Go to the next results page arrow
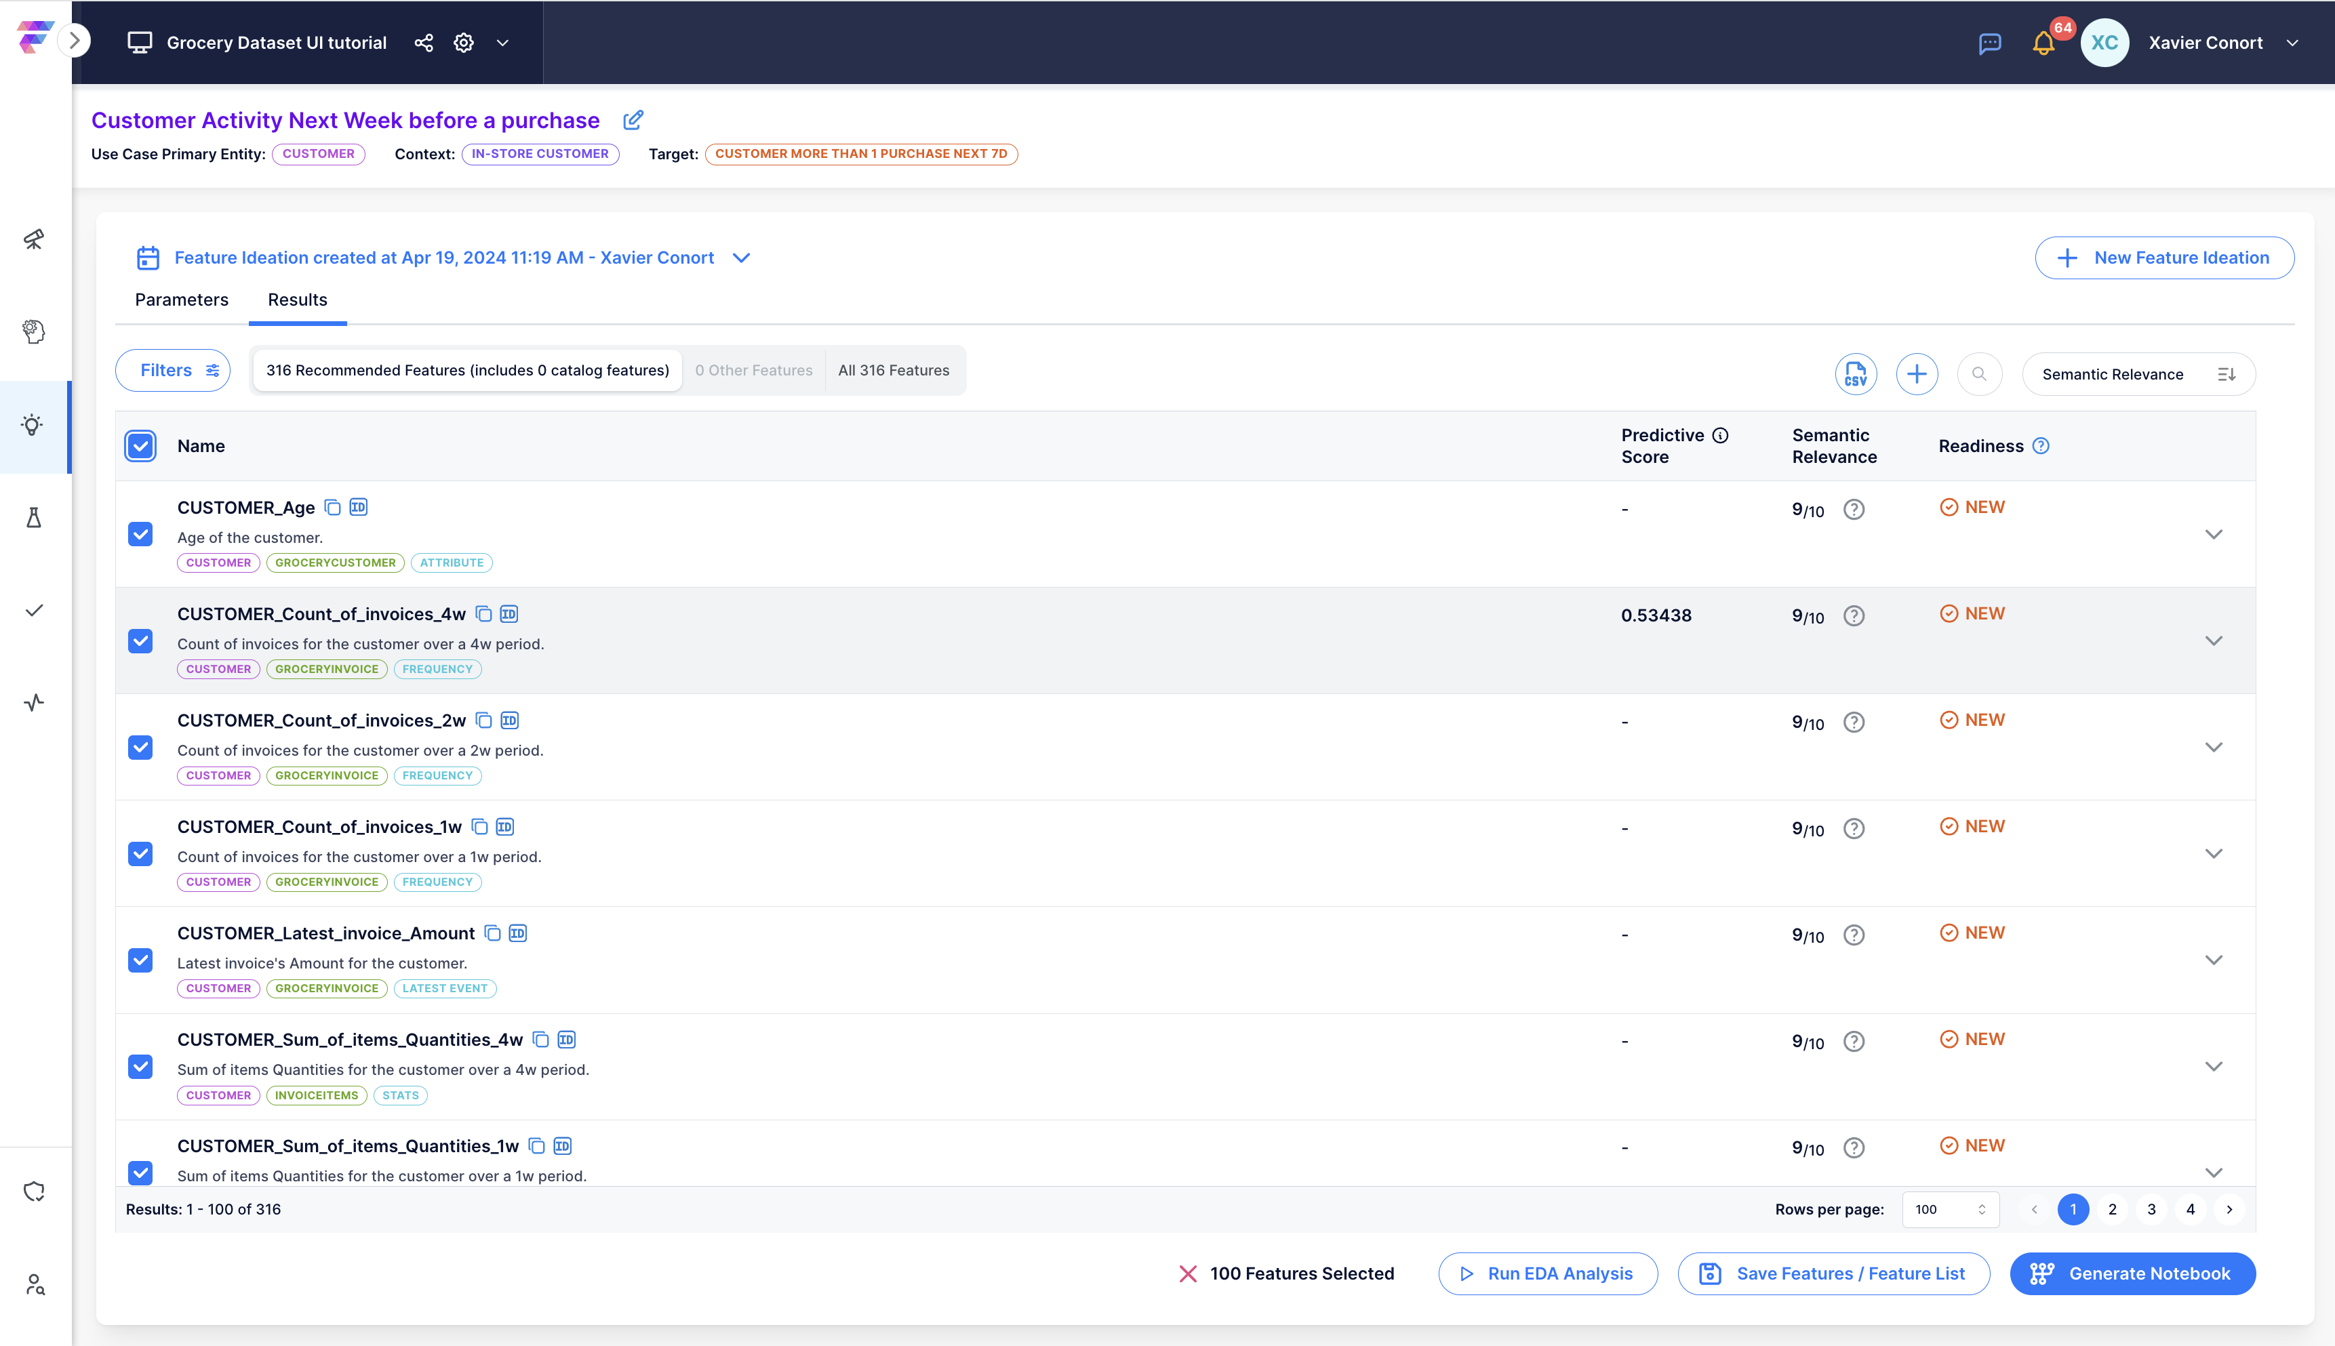Screen dimensions: 2335x1346 2229,1209
